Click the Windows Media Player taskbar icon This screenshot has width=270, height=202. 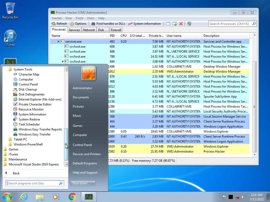56,197
